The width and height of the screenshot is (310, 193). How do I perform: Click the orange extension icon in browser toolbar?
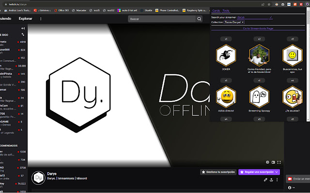[295, 4]
